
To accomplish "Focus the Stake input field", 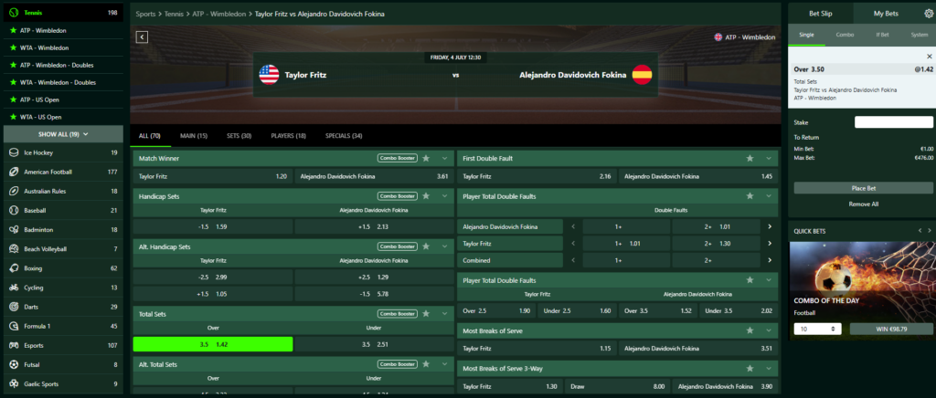I will coord(894,122).
